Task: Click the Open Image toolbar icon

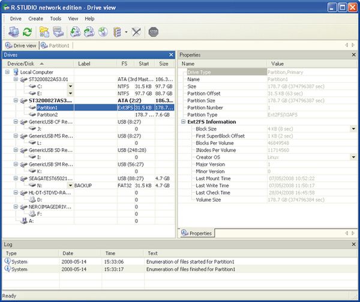Action: point(76,32)
